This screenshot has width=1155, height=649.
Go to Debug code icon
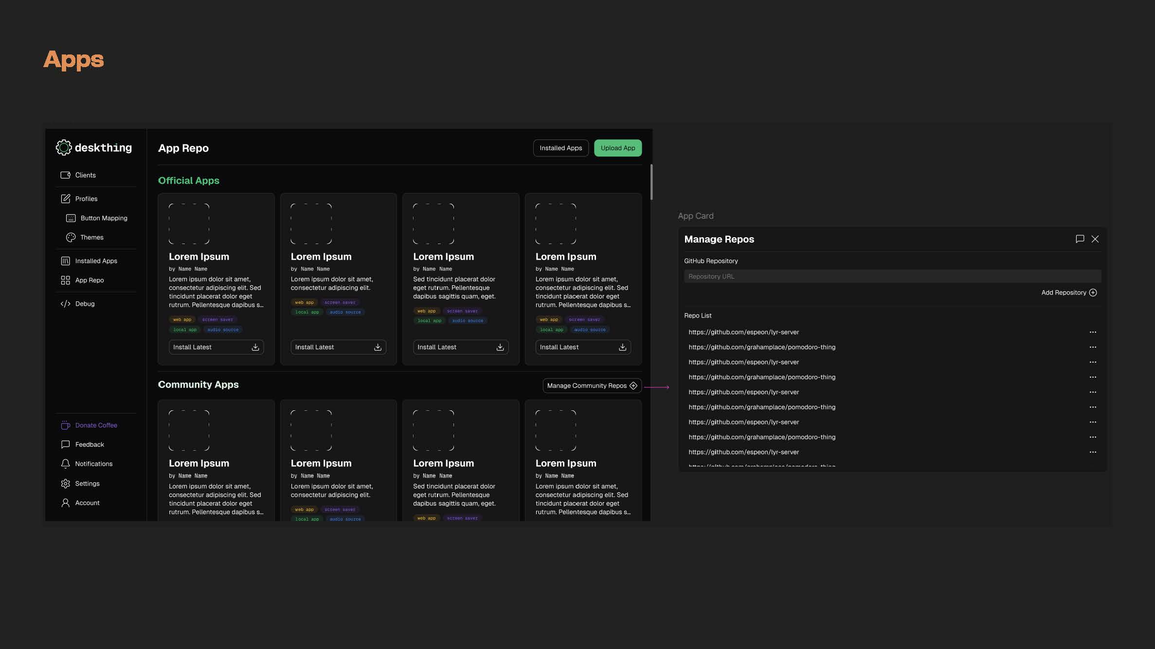click(x=65, y=304)
